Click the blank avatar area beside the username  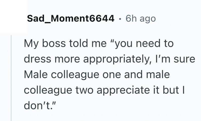(x=14, y=17)
